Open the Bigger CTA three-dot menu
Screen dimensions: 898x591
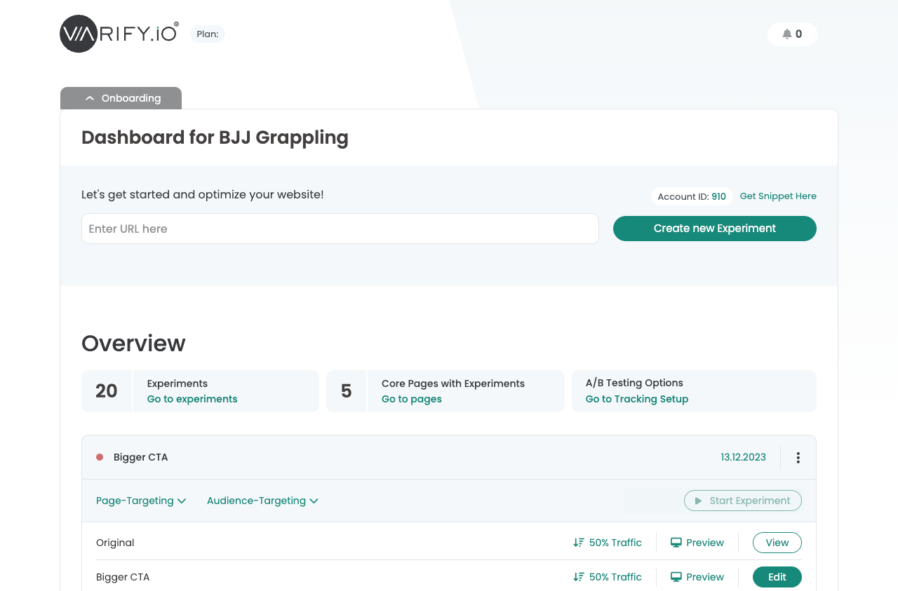coord(798,458)
